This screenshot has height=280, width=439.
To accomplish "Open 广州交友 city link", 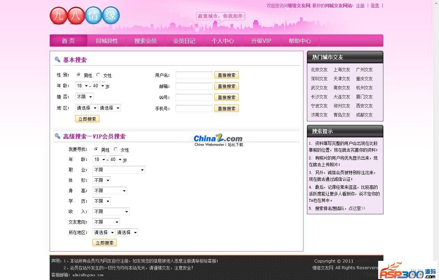I will (364, 70).
